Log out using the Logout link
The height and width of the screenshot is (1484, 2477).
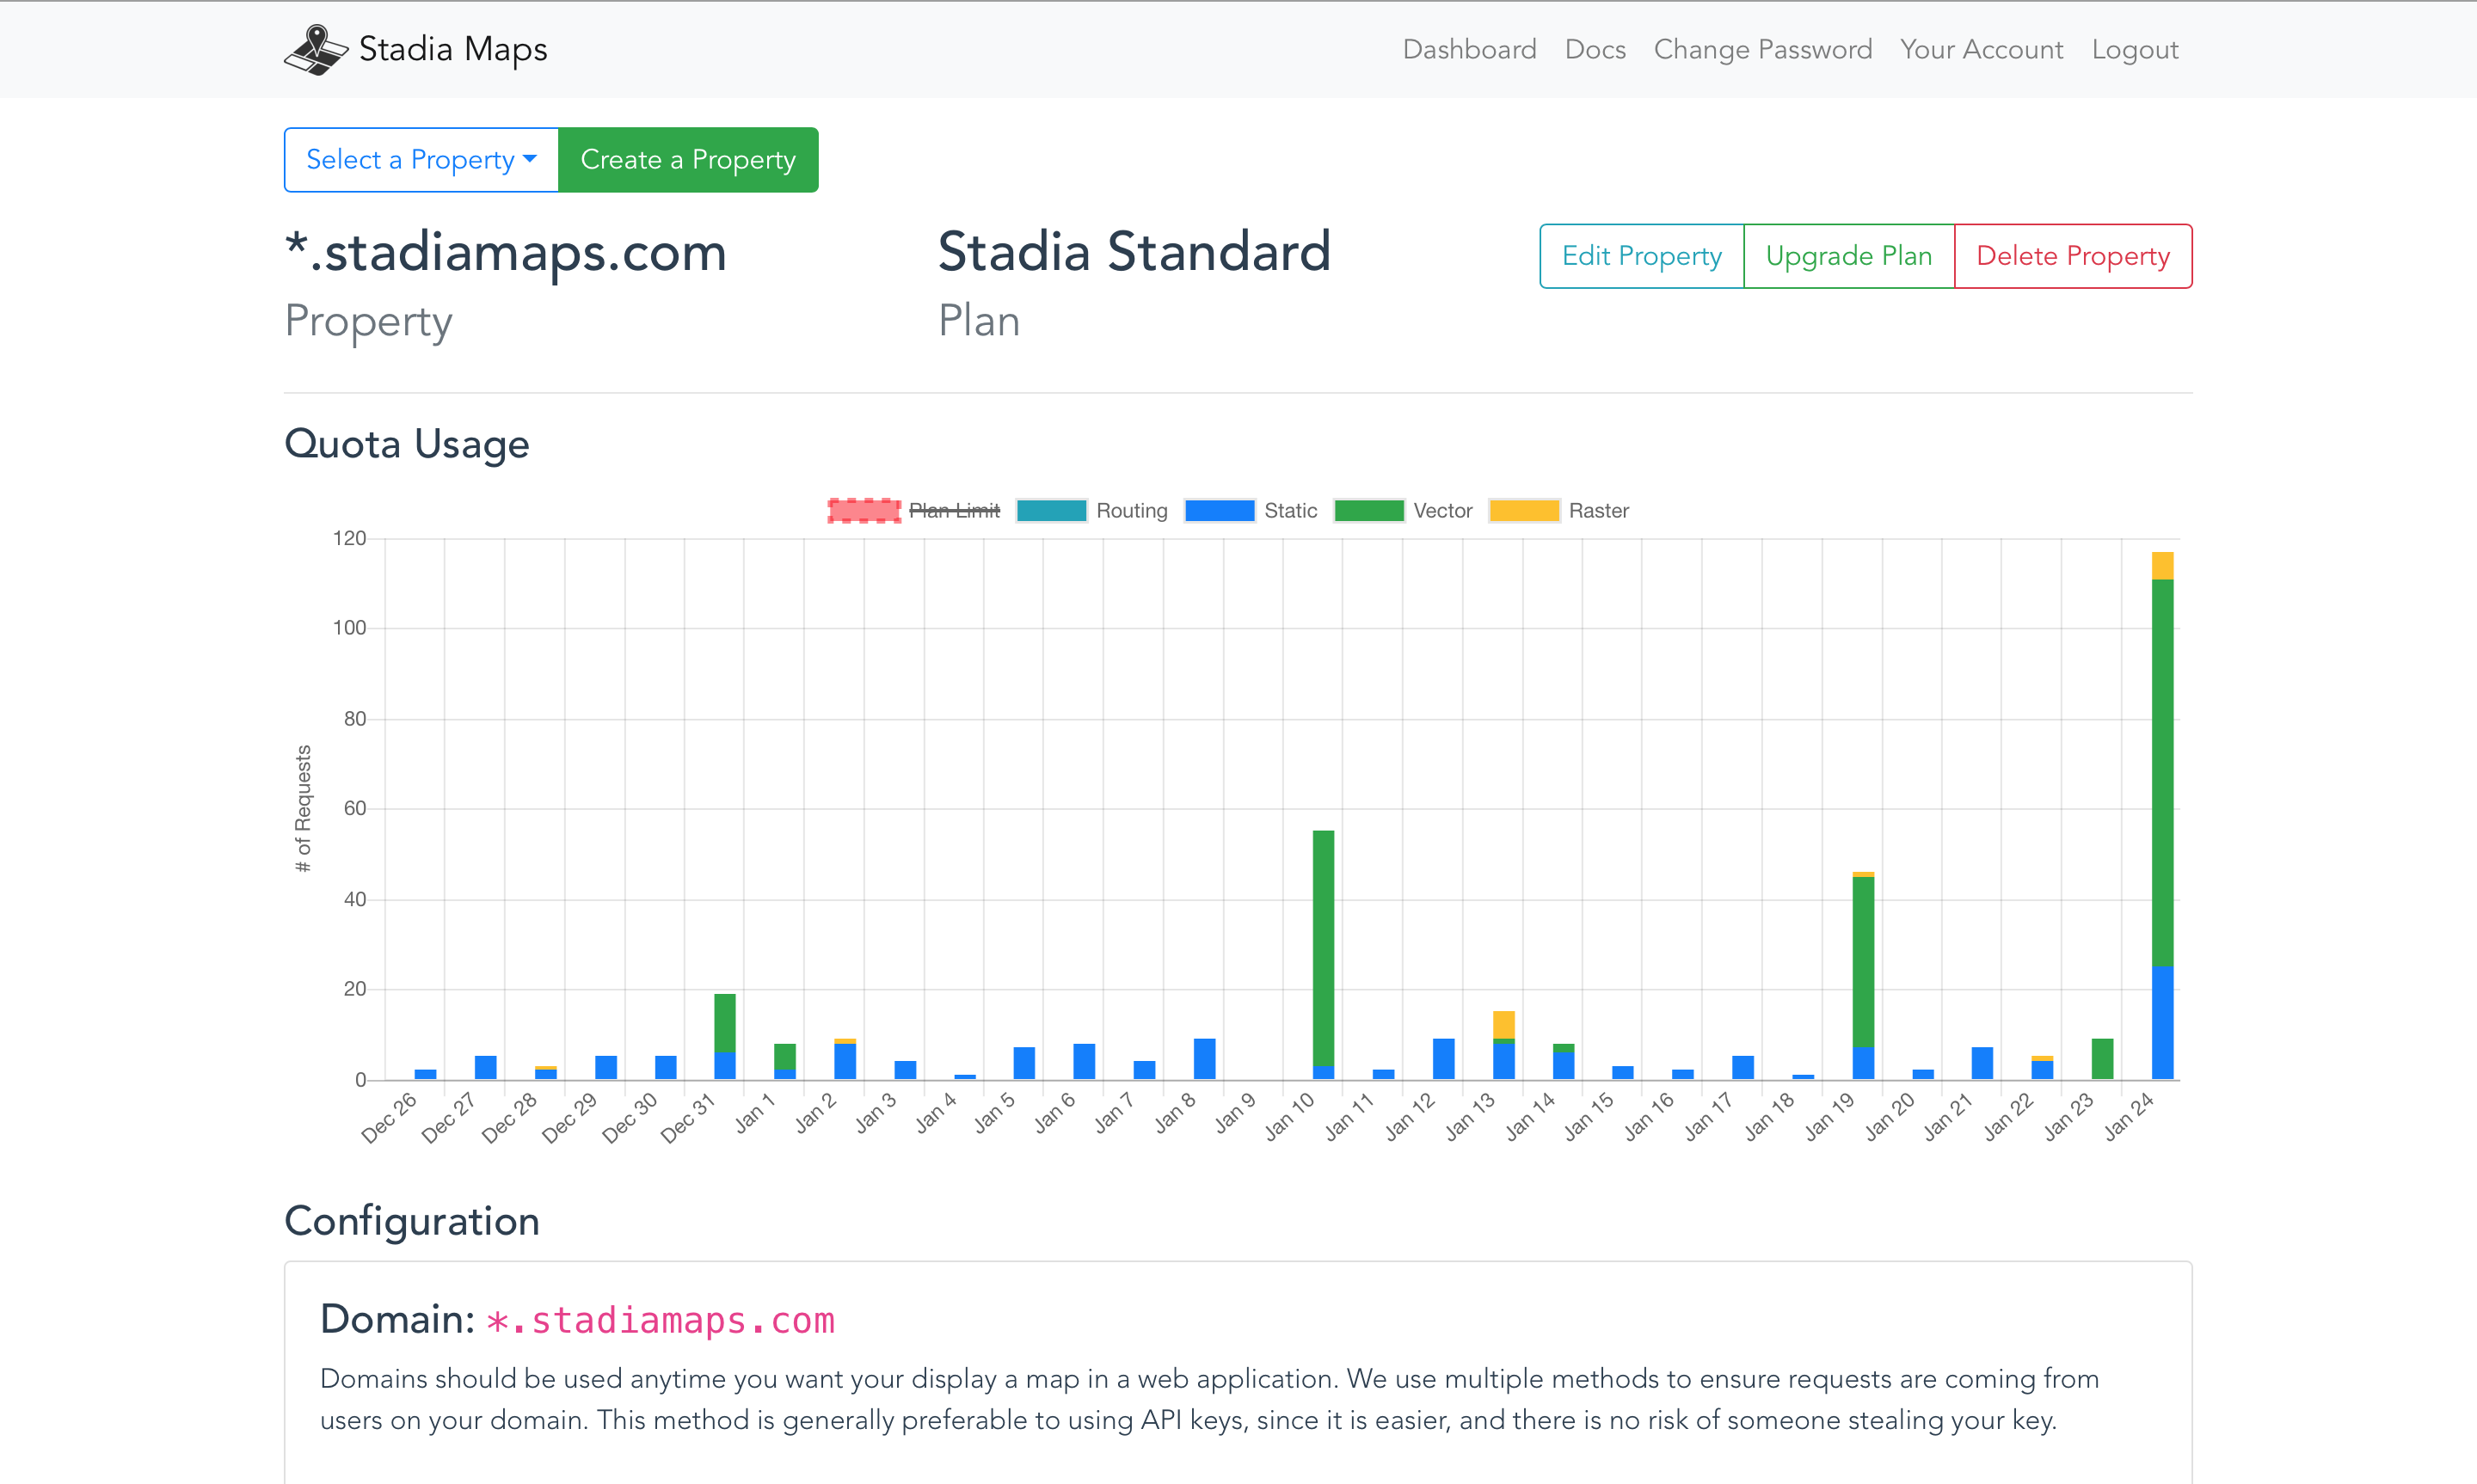coord(2135,49)
